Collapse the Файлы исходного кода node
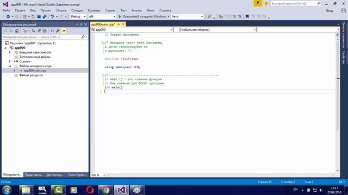348x195 pixels. [10, 66]
